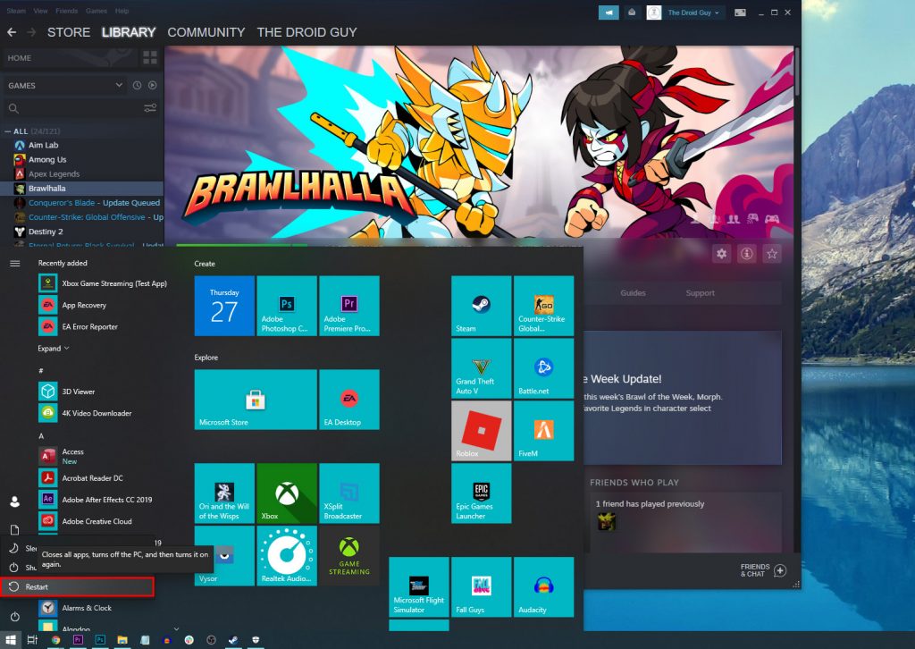This screenshot has height=649, width=915.
Task: Open Brawlhalla game settings gear icon
Action: [x=722, y=253]
